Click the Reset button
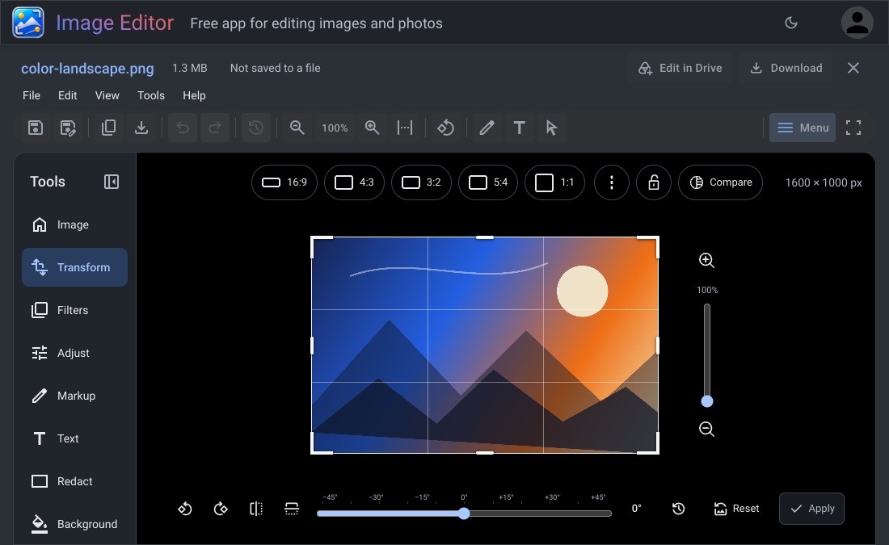 (x=736, y=509)
